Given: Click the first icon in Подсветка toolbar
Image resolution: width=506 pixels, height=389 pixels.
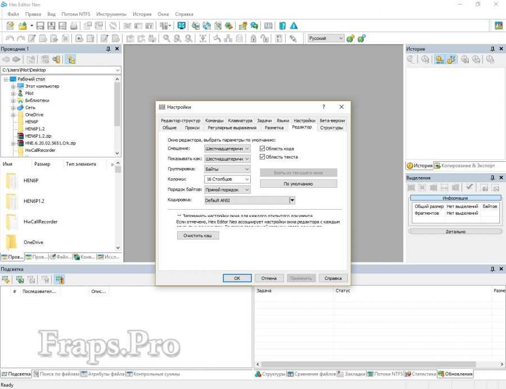Looking at the screenshot, I should click(6, 279).
